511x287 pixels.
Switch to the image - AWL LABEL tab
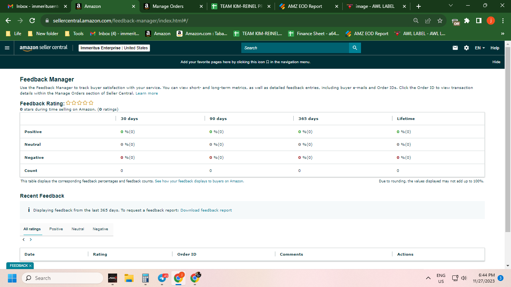pos(376,6)
